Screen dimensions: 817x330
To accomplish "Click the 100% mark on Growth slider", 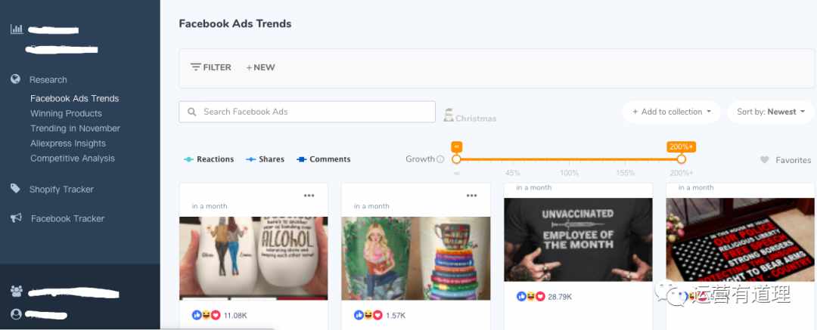I will tap(569, 173).
